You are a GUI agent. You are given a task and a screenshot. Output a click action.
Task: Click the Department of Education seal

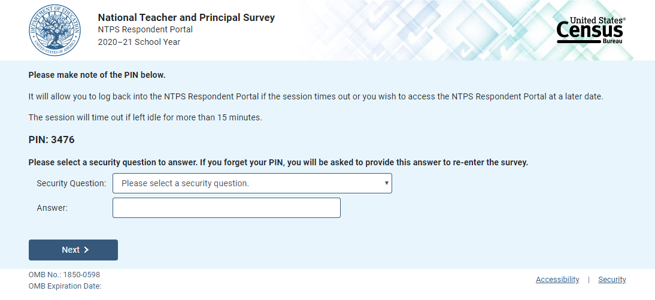53,30
